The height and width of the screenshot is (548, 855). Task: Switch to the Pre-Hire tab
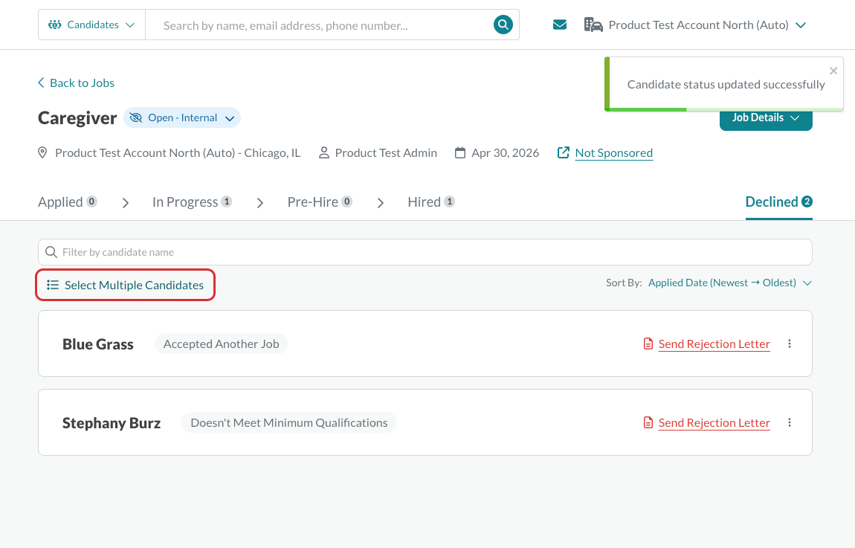pyautogui.click(x=320, y=202)
